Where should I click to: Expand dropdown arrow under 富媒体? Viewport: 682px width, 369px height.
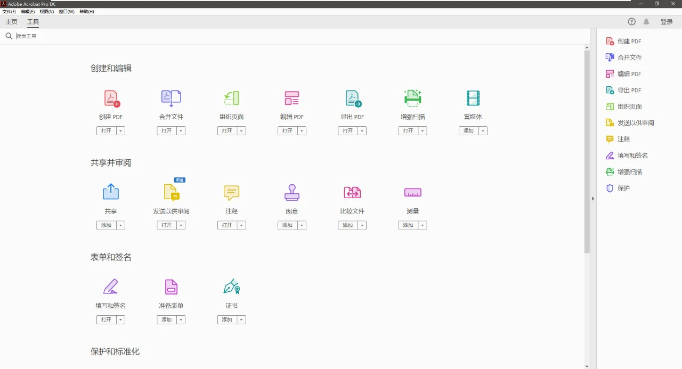[x=483, y=131]
